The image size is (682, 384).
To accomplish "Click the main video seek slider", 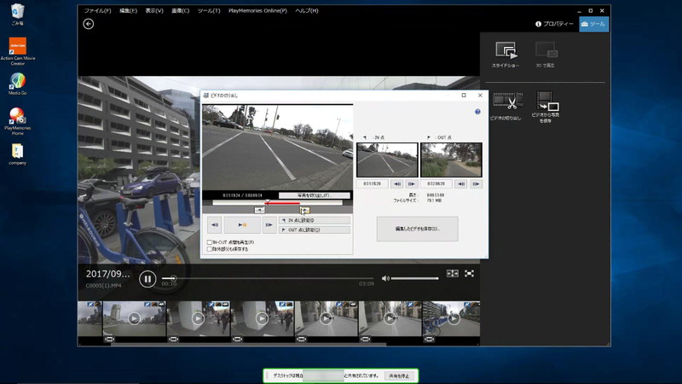I will (268, 278).
